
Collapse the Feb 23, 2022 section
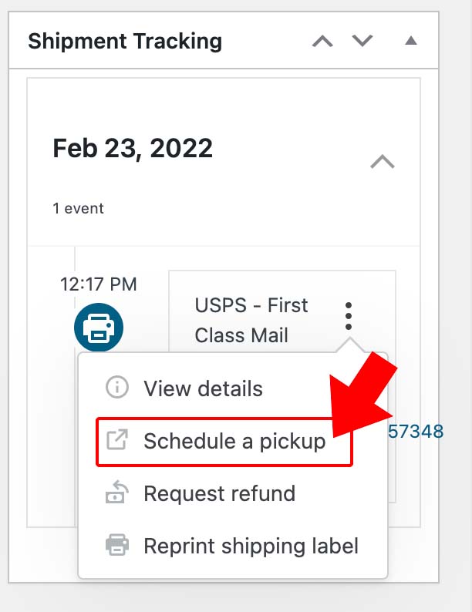coord(383,162)
